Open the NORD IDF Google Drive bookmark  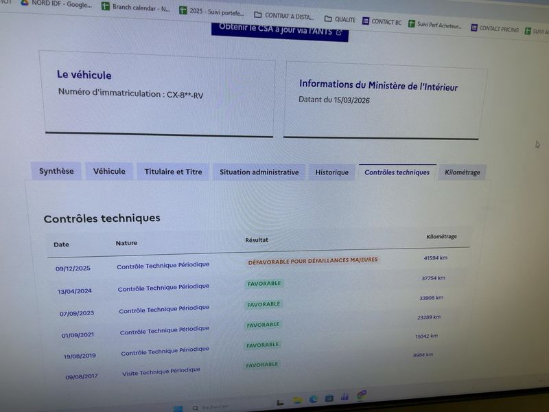tap(56, 4)
